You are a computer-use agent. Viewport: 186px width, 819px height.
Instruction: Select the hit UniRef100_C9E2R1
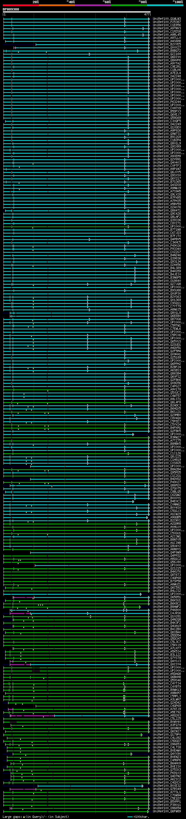(167, 67)
